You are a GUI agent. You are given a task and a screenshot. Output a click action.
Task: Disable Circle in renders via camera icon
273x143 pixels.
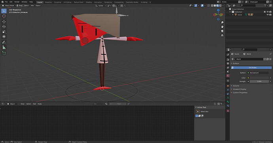pos(270,15)
